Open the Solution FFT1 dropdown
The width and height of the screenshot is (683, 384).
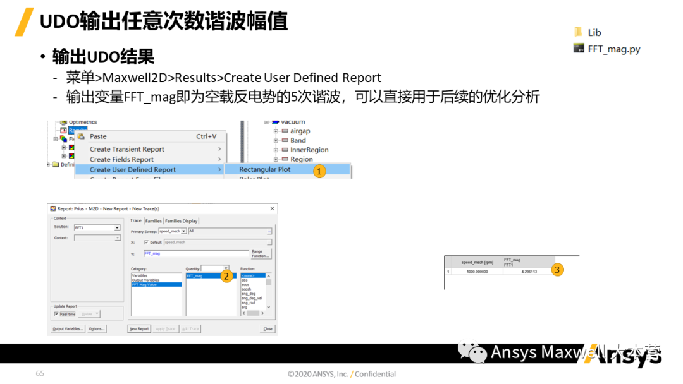(x=117, y=227)
